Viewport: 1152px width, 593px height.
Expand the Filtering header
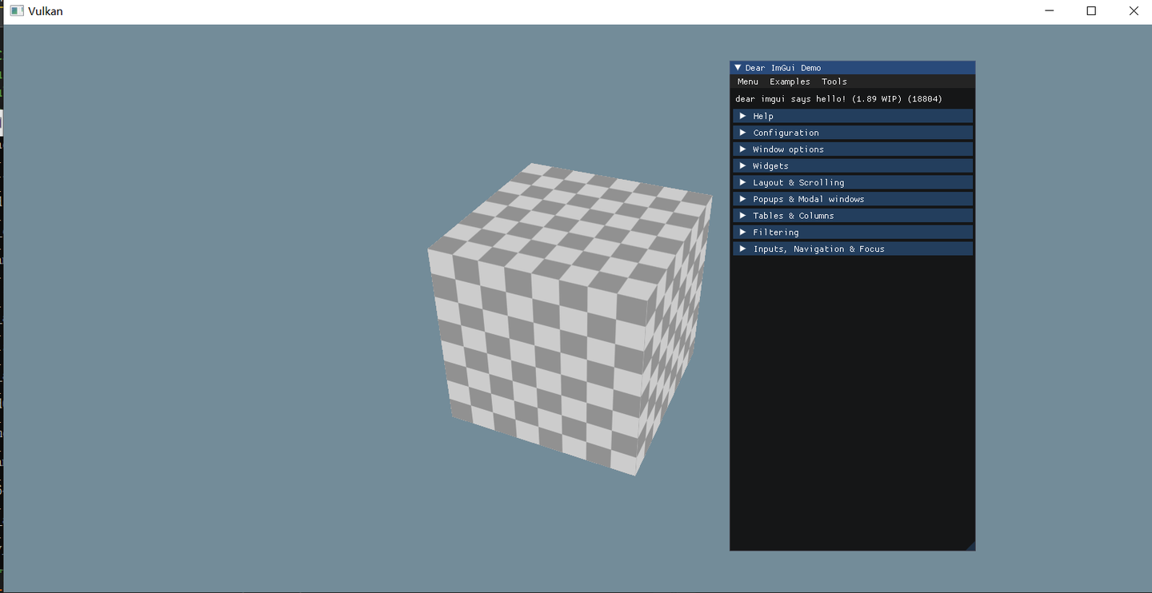point(853,233)
